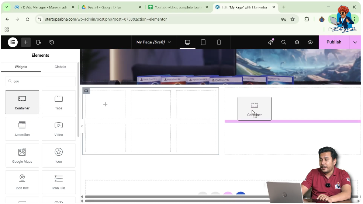
Task: Focus the widget search field
Action: (x=41, y=81)
